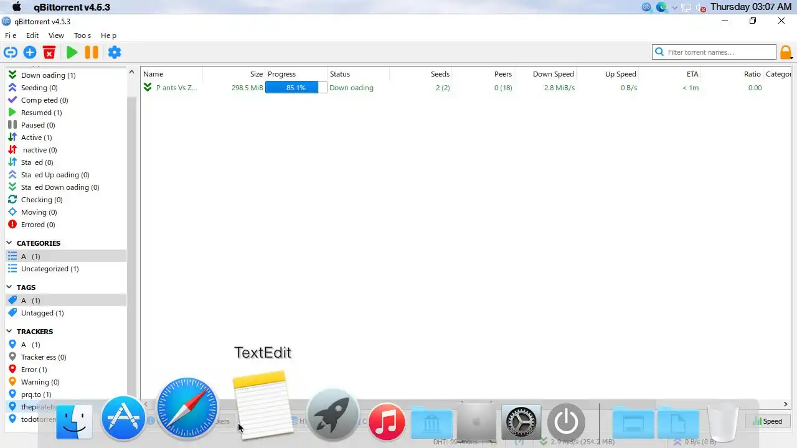Collapse the TRACKERS section
Viewport: 797px width, 448px height.
(x=9, y=332)
